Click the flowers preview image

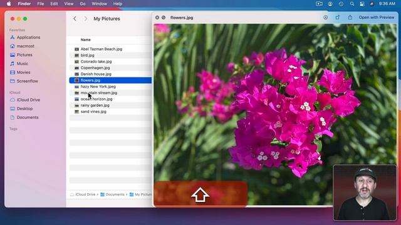coord(275,115)
